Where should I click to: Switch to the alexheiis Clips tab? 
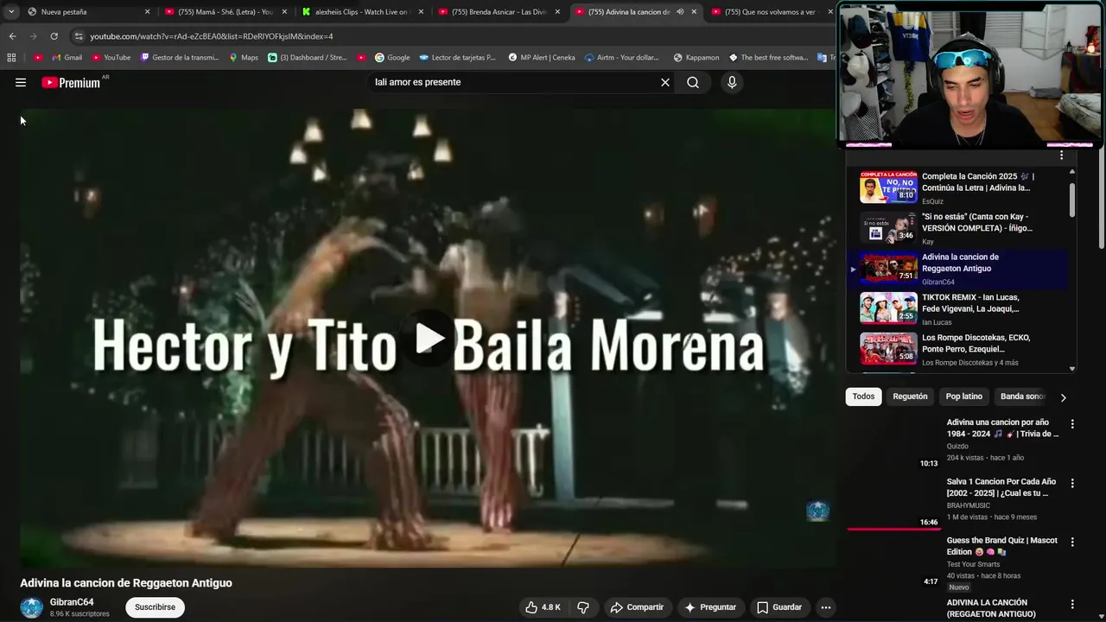[363, 12]
